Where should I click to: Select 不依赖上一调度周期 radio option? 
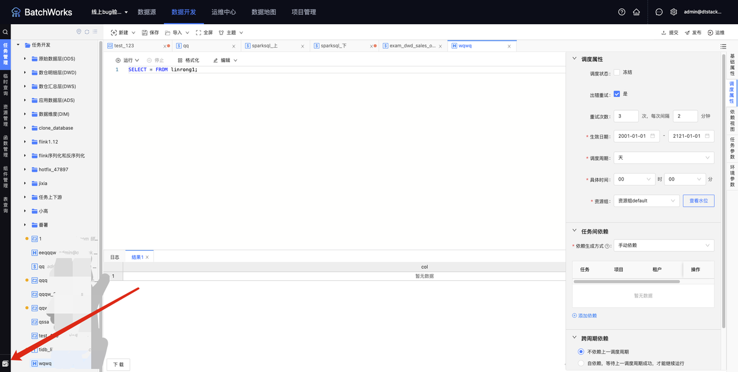click(x=581, y=352)
